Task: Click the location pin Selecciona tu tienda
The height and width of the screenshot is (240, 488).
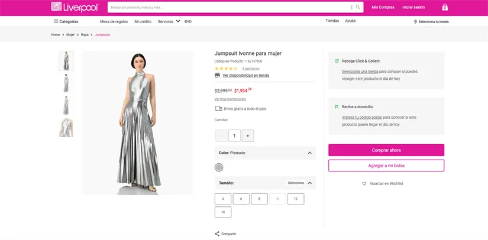Action: point(431,21)
